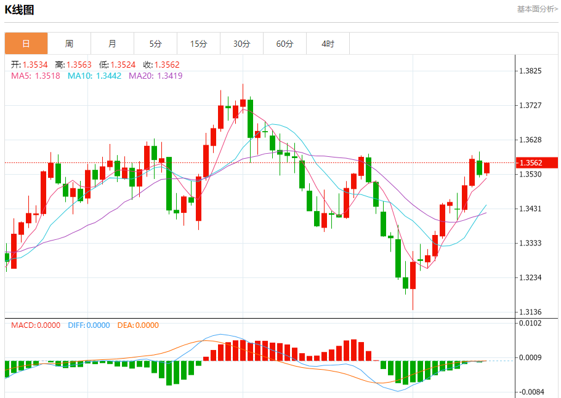Click the MA20 indicator label
This screenshot has height=398, width=561.
click(156, 76)
